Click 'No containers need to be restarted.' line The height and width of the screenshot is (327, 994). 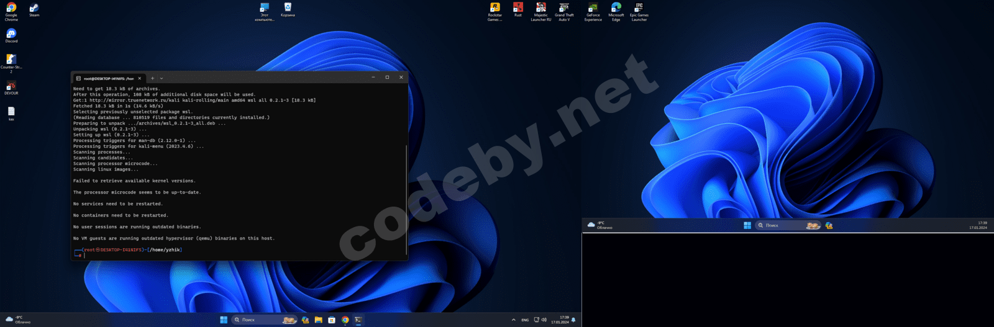[x=121, y=215]
